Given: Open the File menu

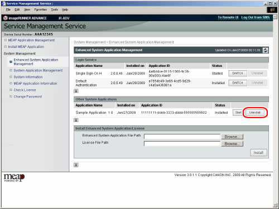Looking at the screenshot, I should click(x=8, y=9).
